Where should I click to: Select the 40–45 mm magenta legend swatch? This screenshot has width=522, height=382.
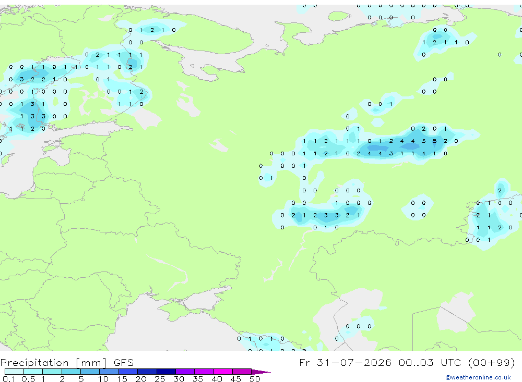coord(223,372)
